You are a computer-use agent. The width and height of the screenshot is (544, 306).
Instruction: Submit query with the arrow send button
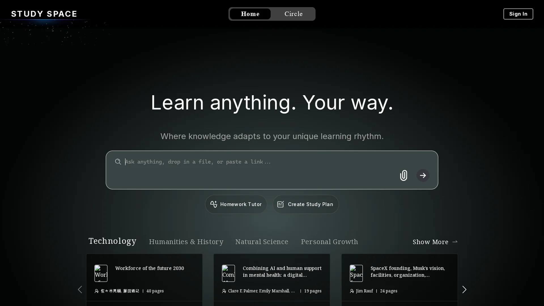423,175
